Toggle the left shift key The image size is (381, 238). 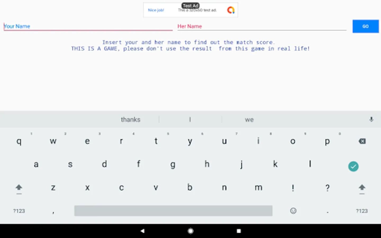point(19,189)
